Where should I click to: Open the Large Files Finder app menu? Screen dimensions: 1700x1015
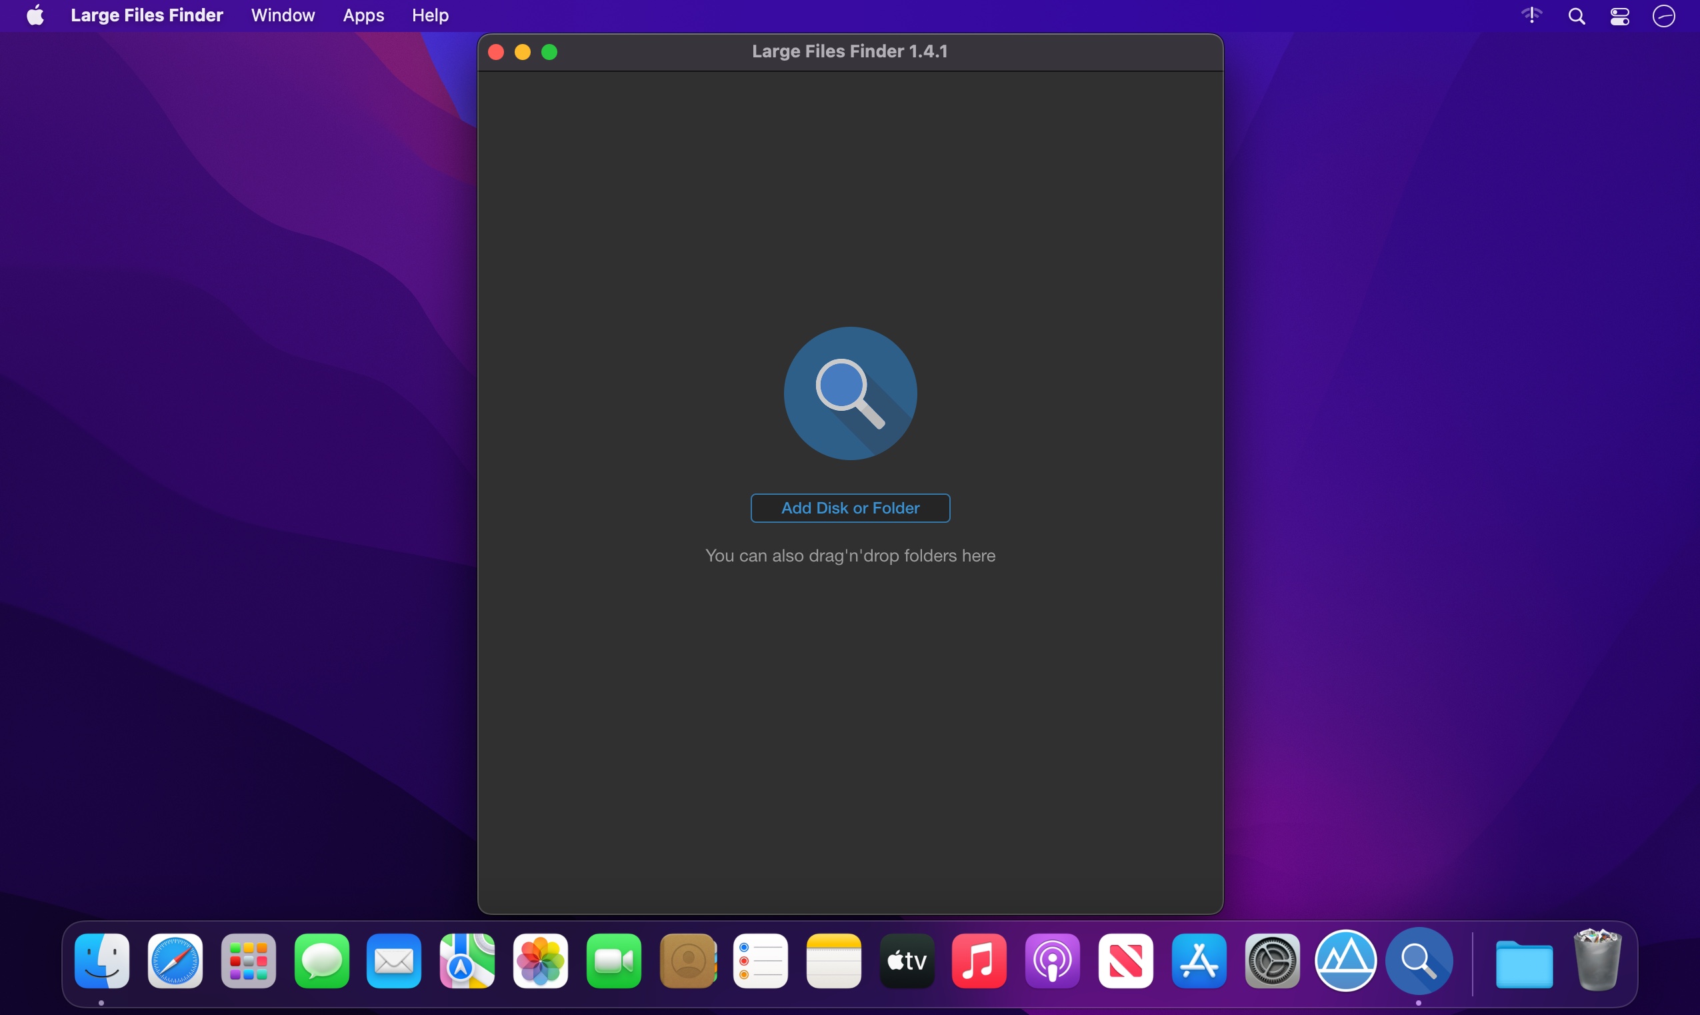147,15
